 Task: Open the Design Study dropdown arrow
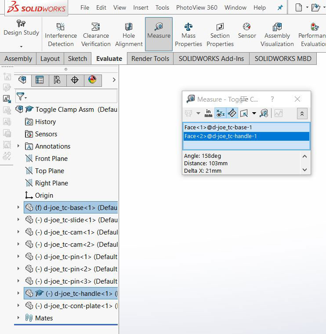pyautogui.click(x=21, y=46)
